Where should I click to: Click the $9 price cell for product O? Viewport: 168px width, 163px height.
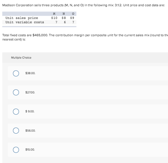tap(72, 18)
